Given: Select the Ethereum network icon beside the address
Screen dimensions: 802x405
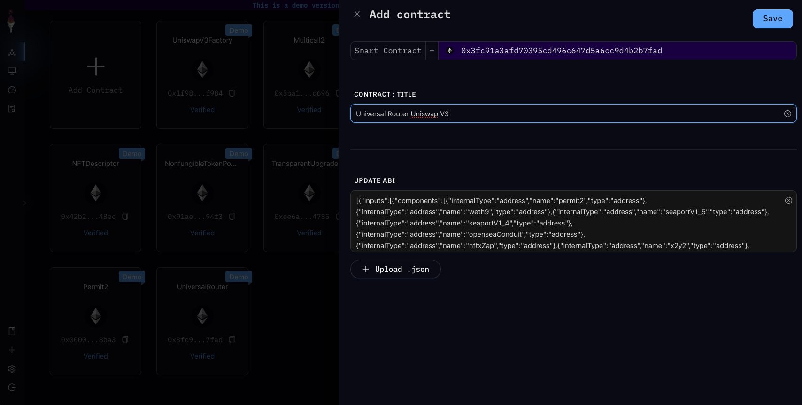Looking at the screenshot, I should point(449,51).
